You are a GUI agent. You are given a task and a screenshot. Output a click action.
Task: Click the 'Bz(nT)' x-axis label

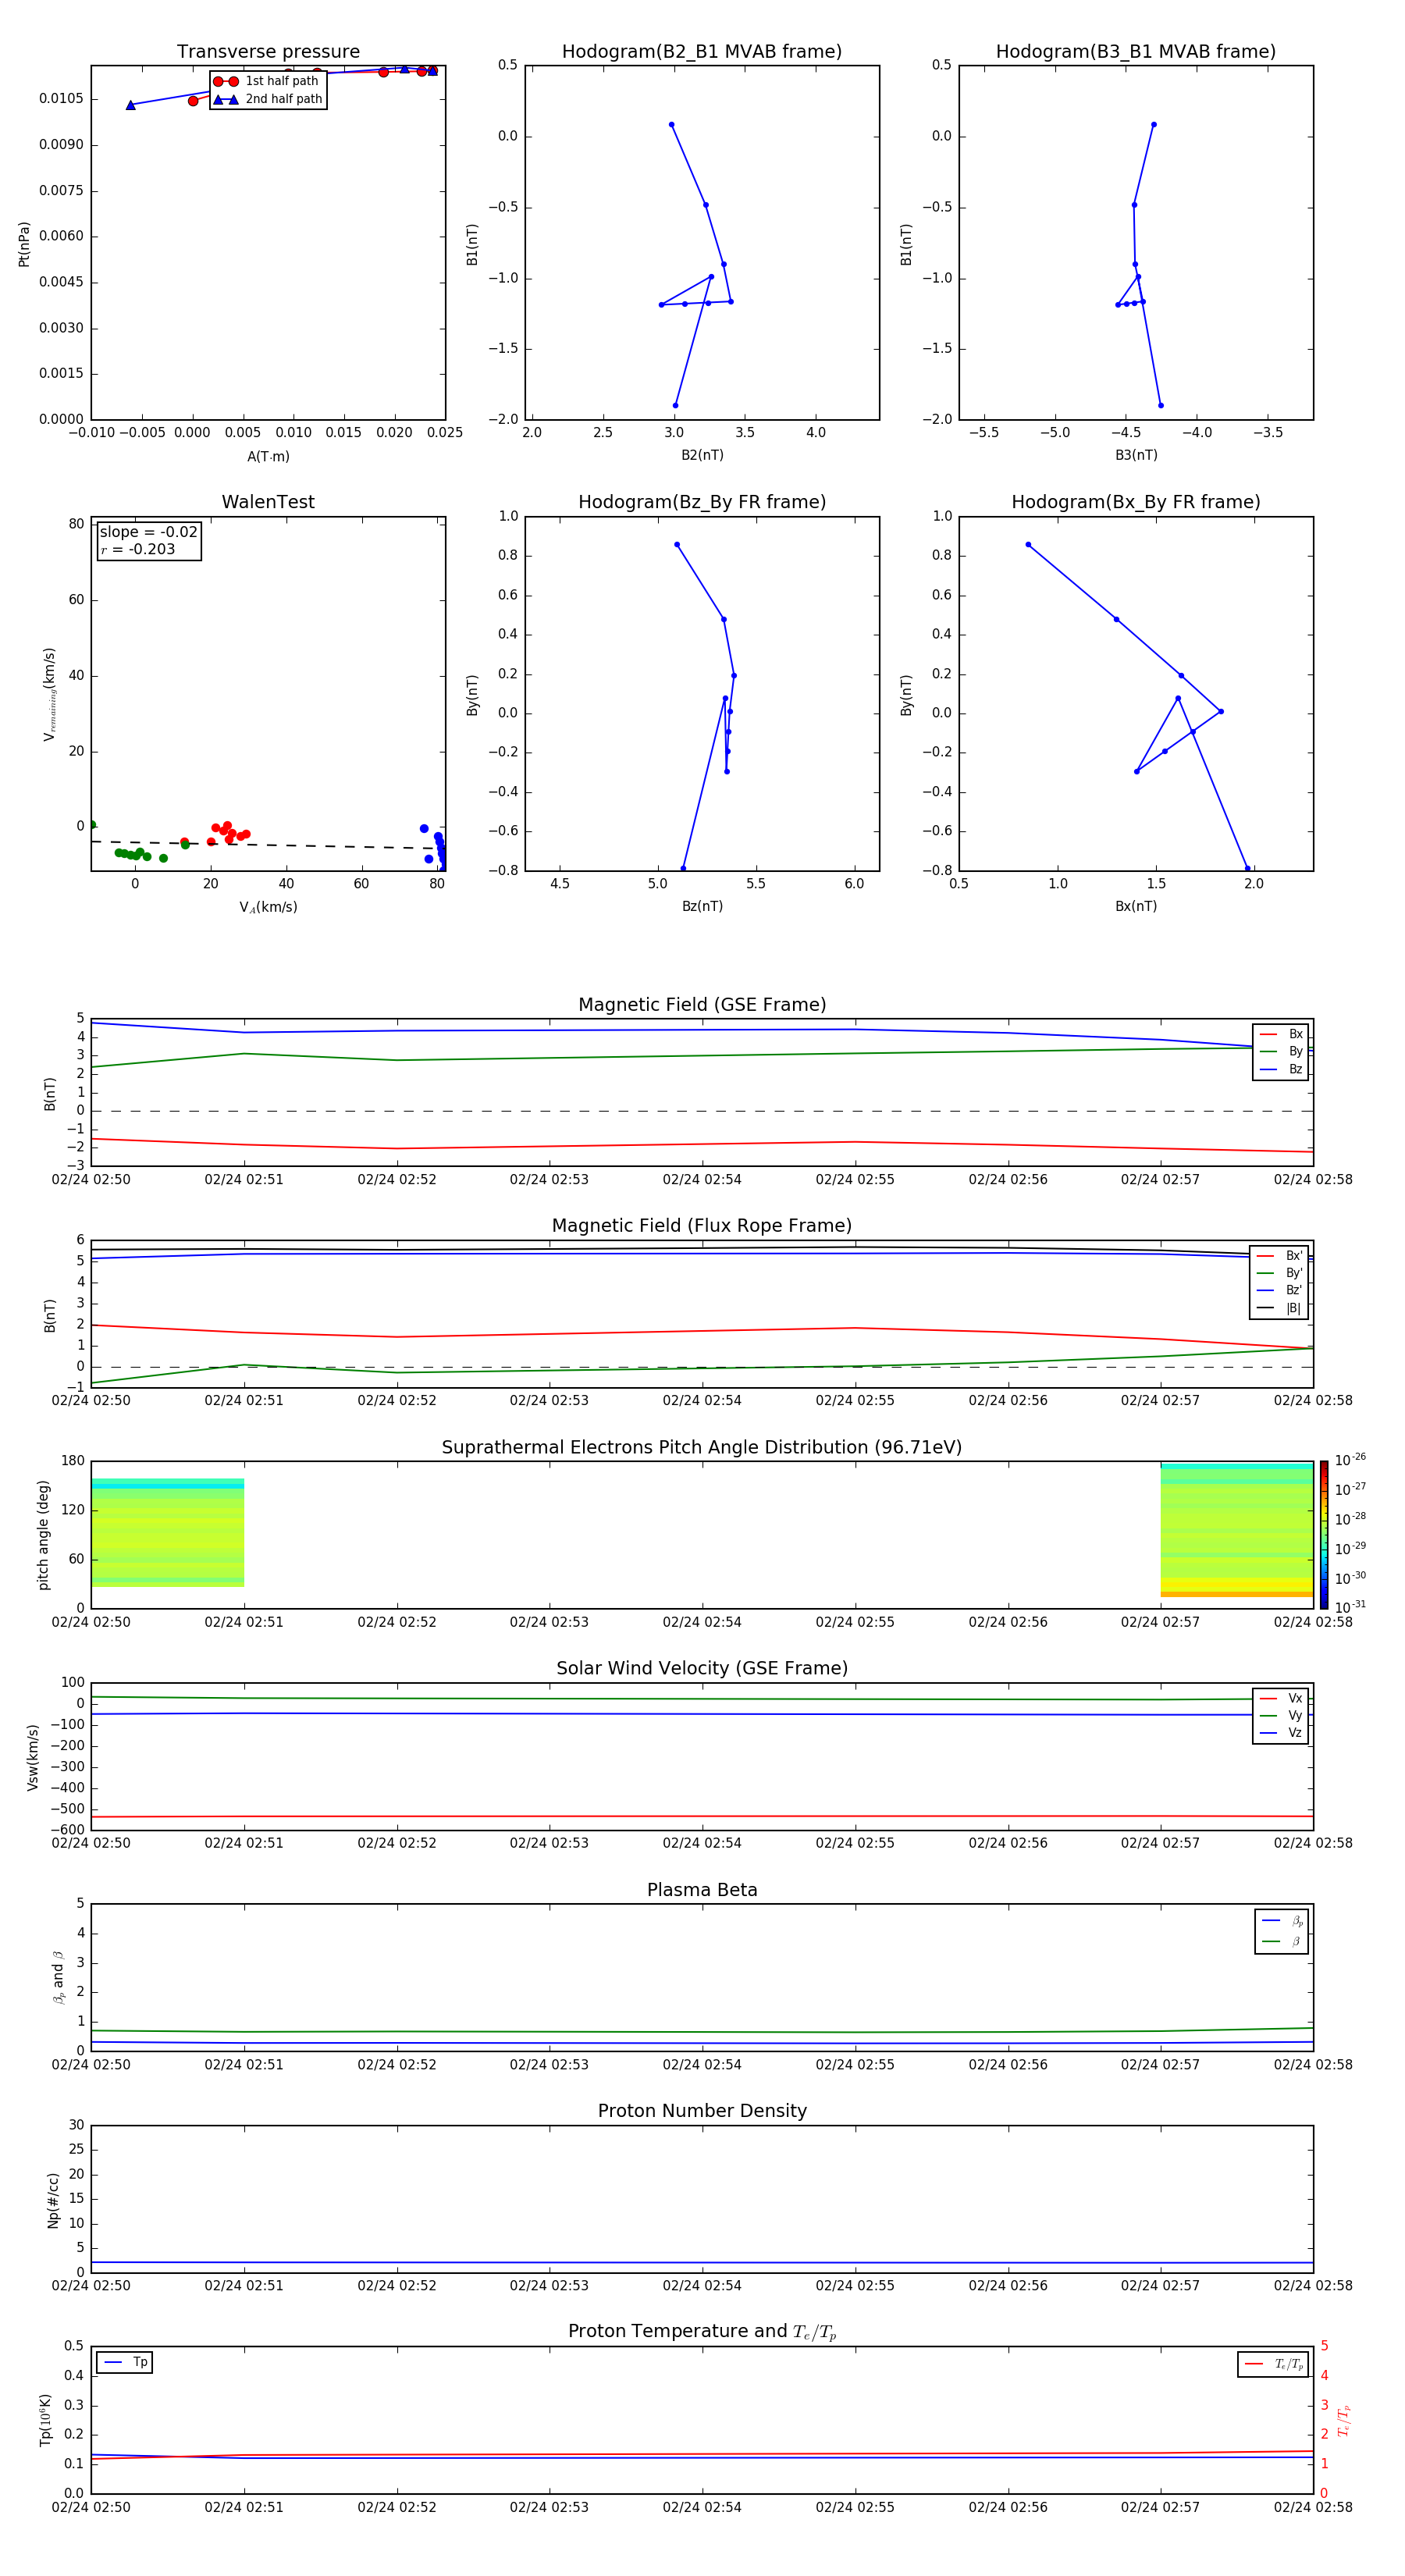(702, 906)
